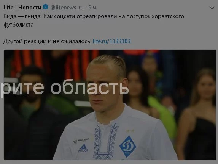
Task: Click the two stars above the crest
Action: pos(130,131)
